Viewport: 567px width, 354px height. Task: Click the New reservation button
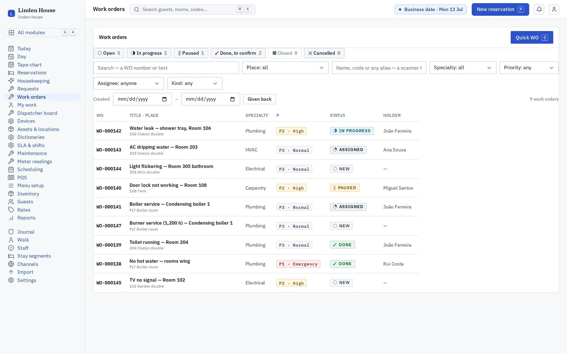tap(500, 9)
